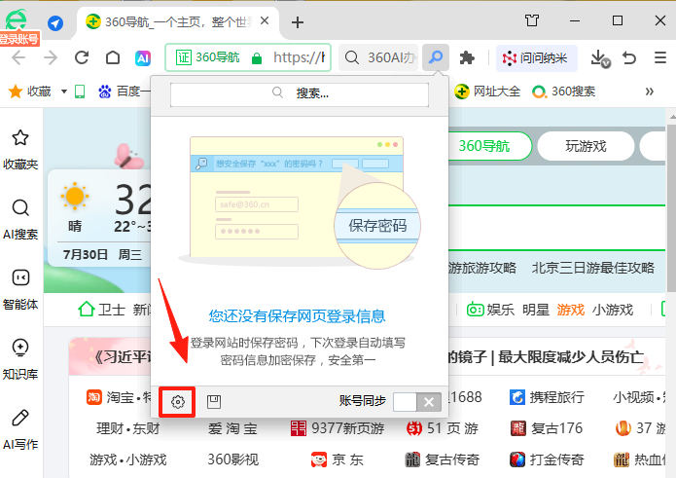Open 知识库 in the sidebar
The image size is (676, 478).
(20, 359)
